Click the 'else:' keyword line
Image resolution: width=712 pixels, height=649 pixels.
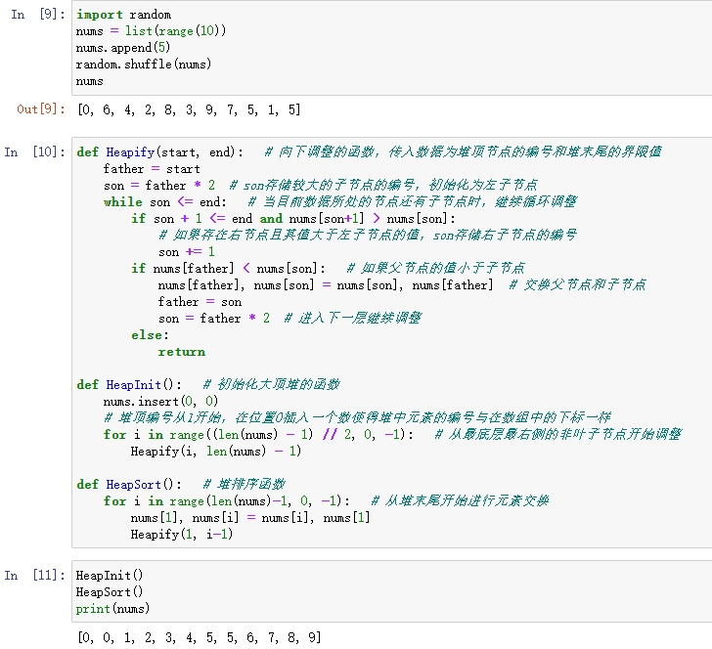(x=150, y=335)
